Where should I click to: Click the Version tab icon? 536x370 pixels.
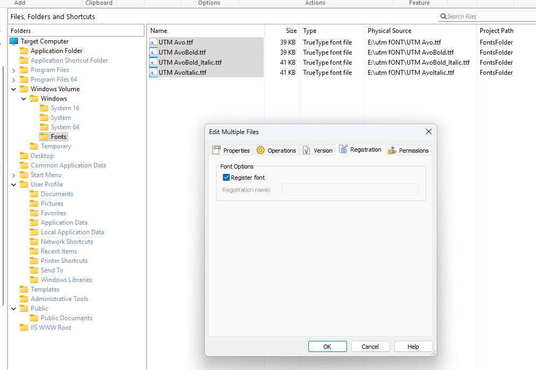click(307, 151)
